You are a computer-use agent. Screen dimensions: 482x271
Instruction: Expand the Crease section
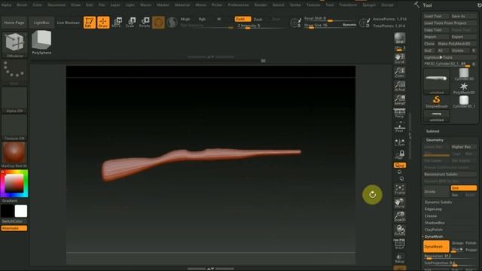point(431,216)
